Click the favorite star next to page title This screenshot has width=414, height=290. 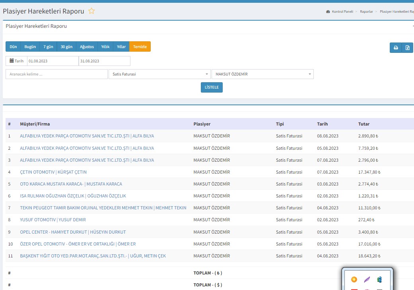pos(91,11)
